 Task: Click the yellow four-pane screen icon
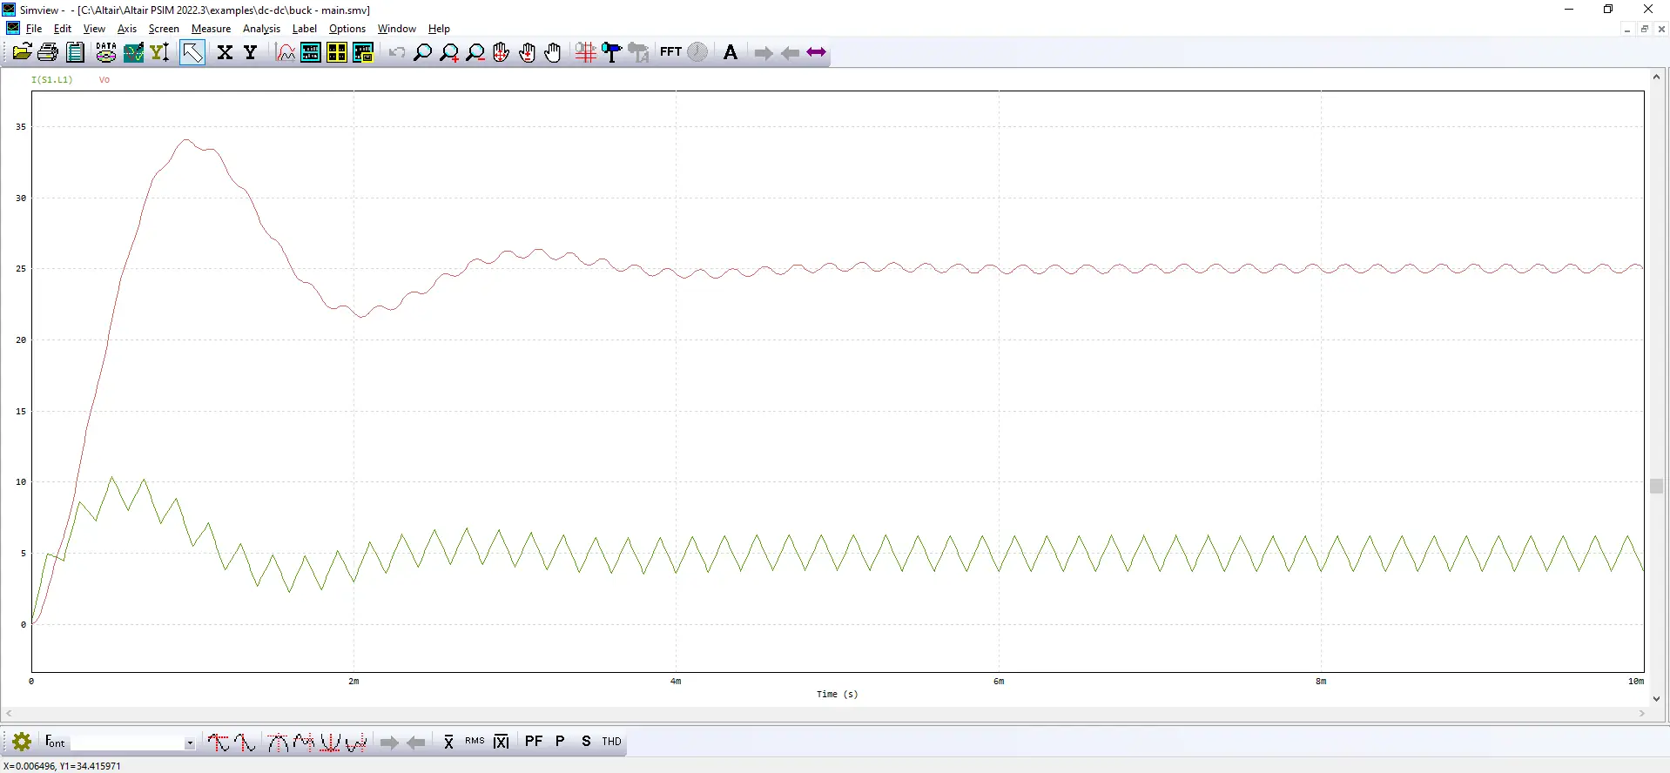click(x=337, y=53)
